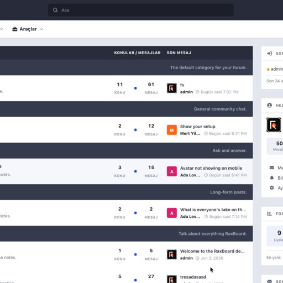The height and width of the screenshot is (283, 283).
Task: Click the '11' topic count
Action: [x=120, y=85]
